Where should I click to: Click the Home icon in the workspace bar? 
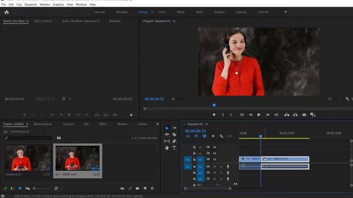(x=7, y=12)
